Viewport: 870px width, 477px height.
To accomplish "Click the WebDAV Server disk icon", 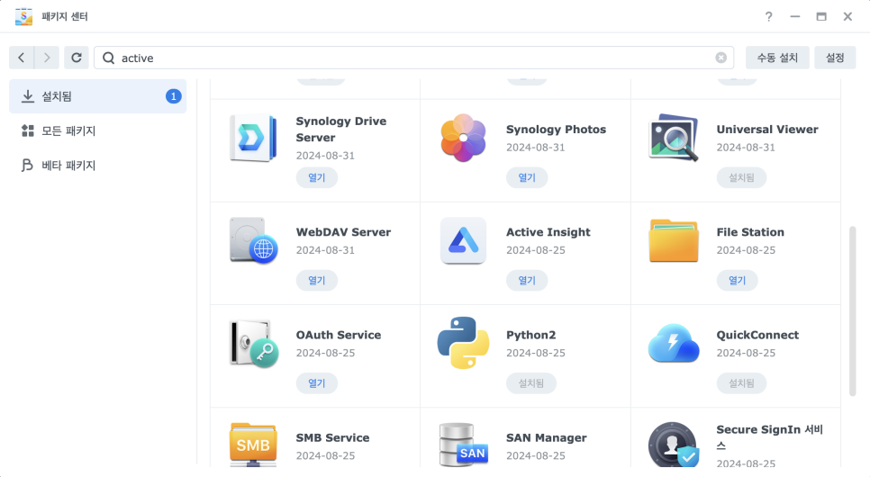I will click(x=253, y=240).
